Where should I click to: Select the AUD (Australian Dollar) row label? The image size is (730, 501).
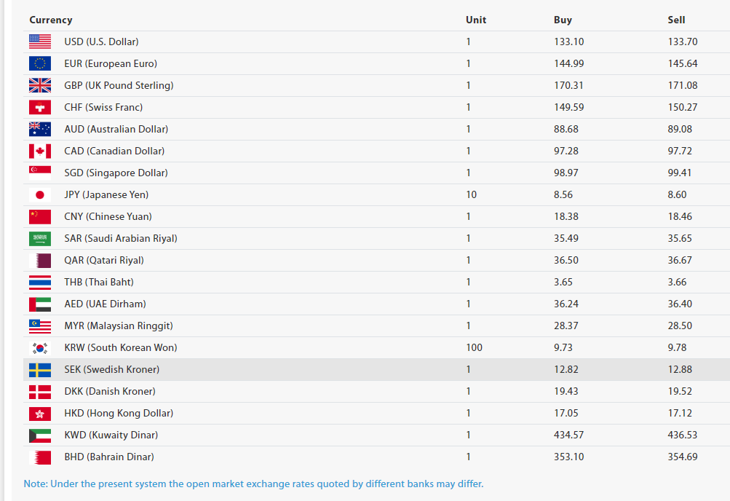pyautogui.click(x=116, y=129)
